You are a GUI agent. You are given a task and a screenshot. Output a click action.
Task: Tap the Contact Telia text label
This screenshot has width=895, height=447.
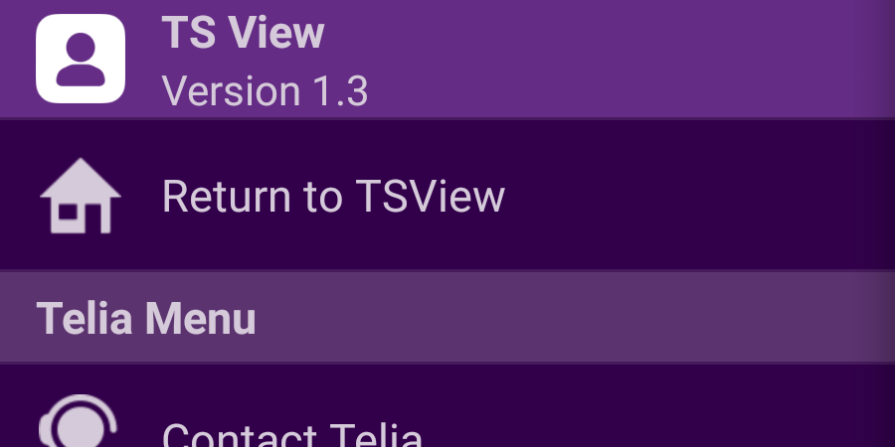click(x=292, y=435)
